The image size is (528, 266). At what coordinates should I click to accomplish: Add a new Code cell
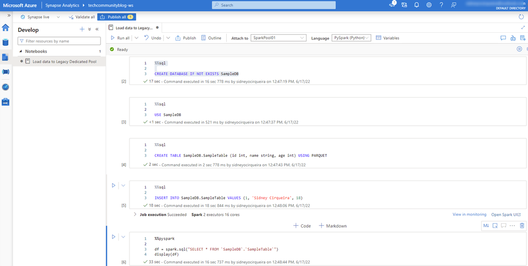(x=302, y=226)
